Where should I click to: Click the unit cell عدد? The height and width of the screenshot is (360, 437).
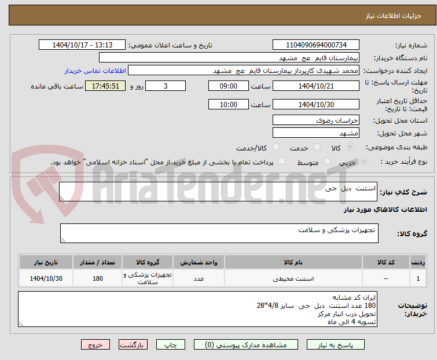[199, 278]
